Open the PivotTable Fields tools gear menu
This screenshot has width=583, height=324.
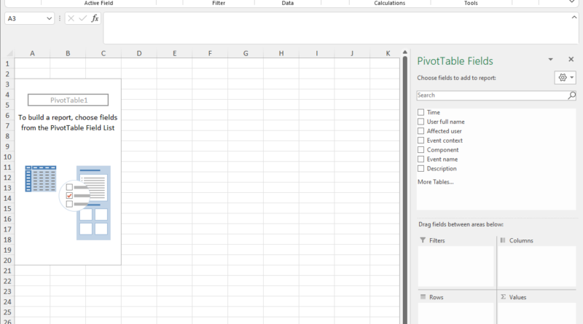pos(566,78)
